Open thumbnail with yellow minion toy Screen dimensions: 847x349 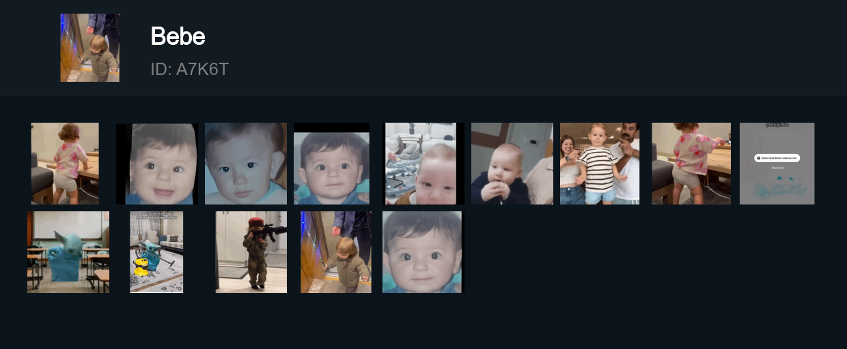(x=156, y=252)
